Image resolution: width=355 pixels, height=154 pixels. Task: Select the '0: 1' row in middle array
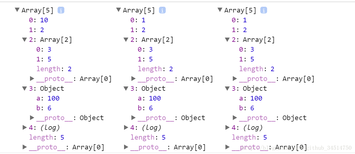pos(138,20)
